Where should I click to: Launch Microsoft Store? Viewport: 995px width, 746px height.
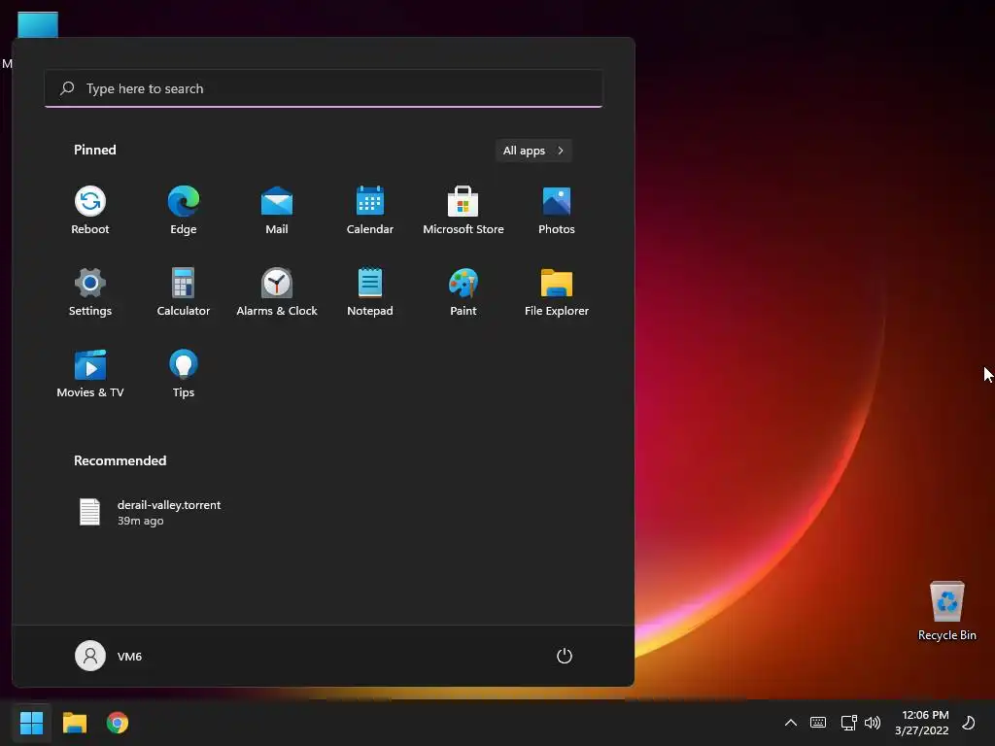pyautogui.click(x=463, y=211)
